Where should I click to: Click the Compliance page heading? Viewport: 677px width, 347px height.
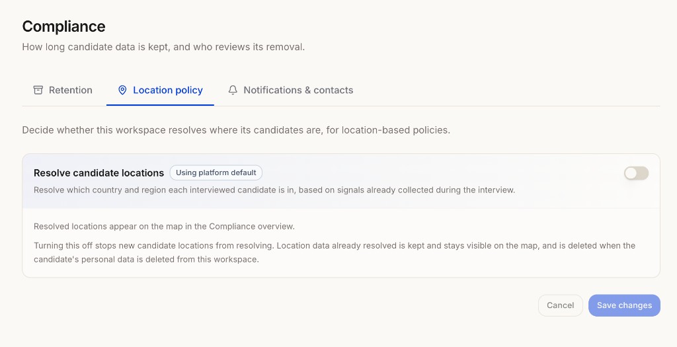(x=64, y=26)
